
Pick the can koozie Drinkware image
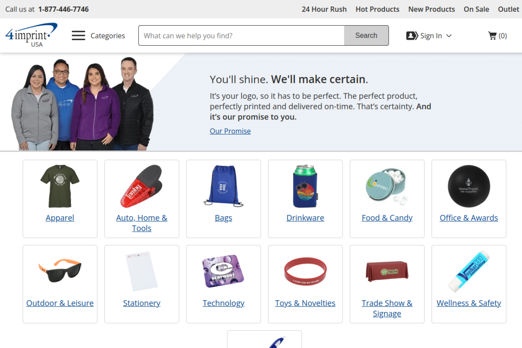pos(305,186)
